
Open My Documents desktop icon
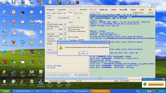(x=4, y=3)
